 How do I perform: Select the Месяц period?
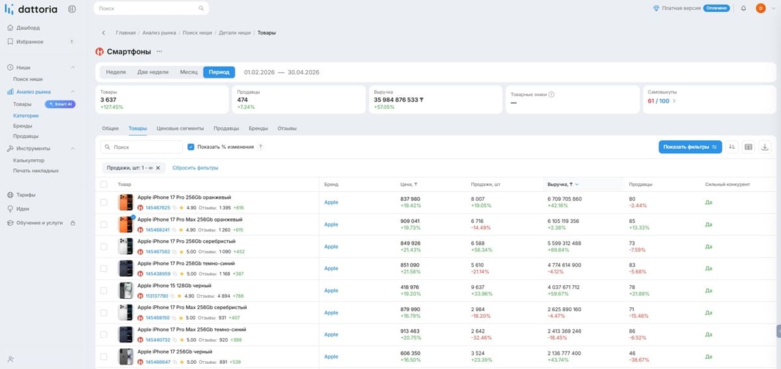(x=189, y=72)
